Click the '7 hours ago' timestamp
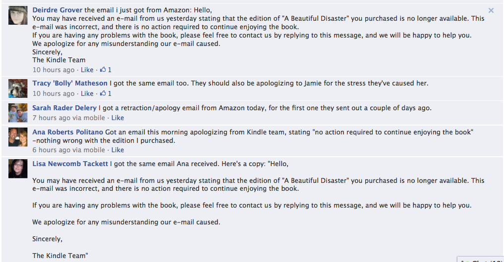504x262 pixels. point(52,118)
